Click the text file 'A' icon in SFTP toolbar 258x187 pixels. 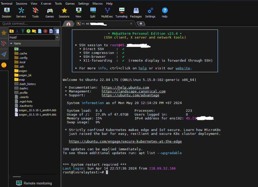click(51, 31)
